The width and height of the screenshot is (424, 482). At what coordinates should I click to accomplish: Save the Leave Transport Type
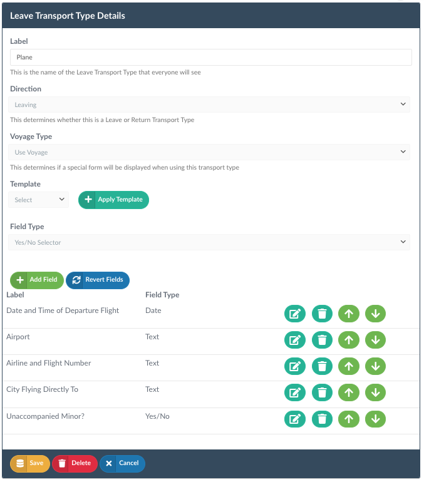click(x=30, y=464)
